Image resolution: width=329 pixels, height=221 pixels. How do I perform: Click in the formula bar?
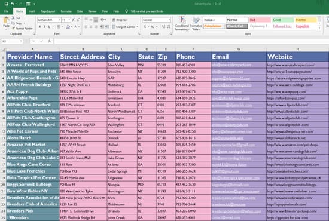pyautogui.click(x=191, y=41)
